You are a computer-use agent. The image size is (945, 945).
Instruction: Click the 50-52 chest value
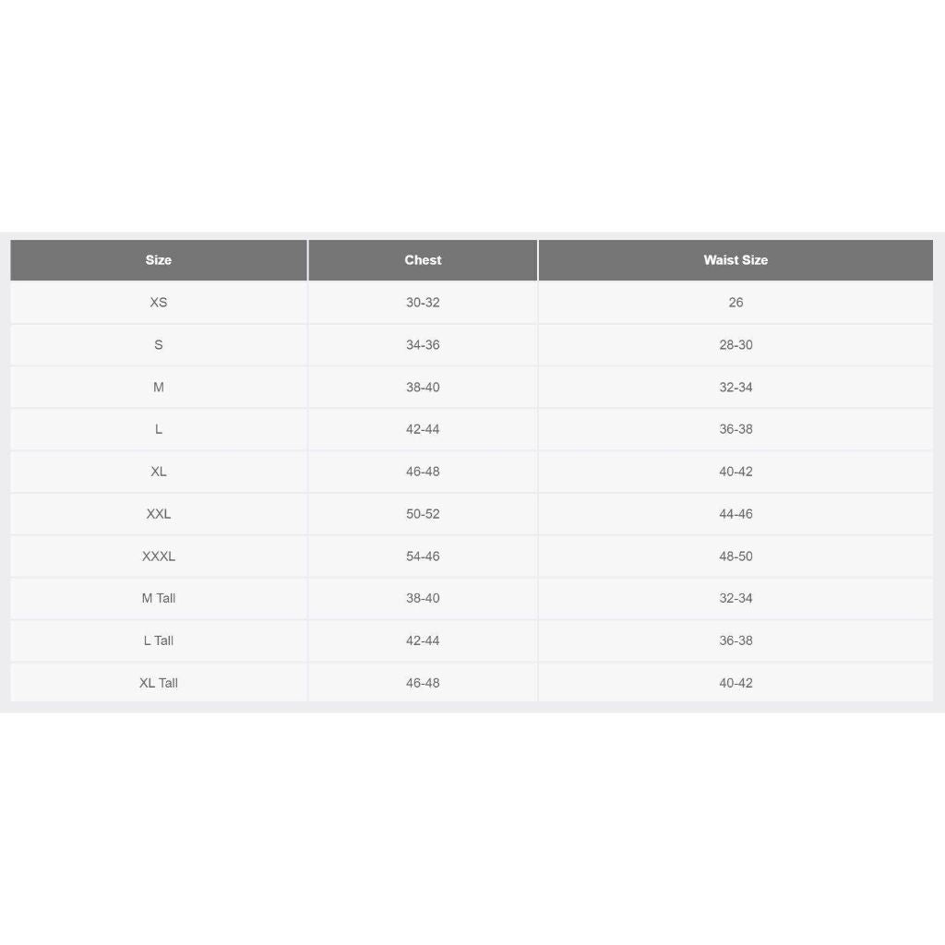click(x=423, y=513)
